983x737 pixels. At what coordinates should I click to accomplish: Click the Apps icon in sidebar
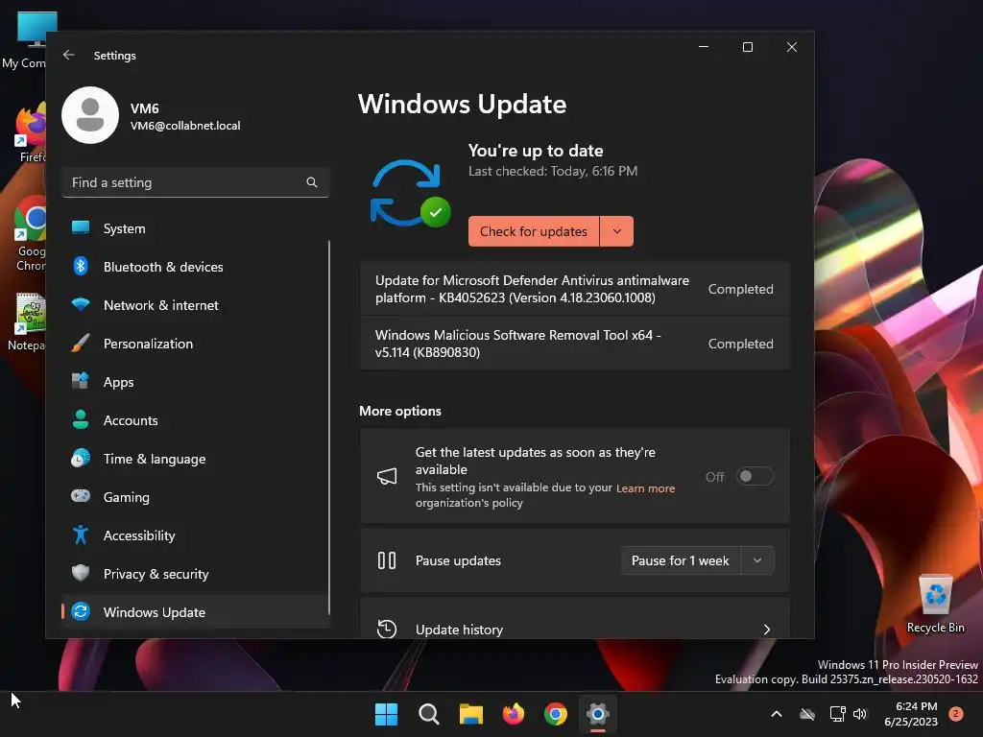(x=81, y=382)
